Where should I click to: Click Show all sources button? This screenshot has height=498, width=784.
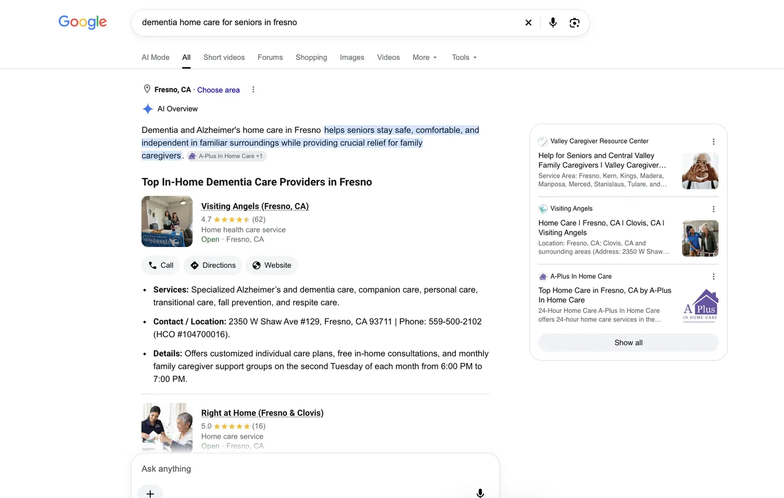click(x=628, y=343)
